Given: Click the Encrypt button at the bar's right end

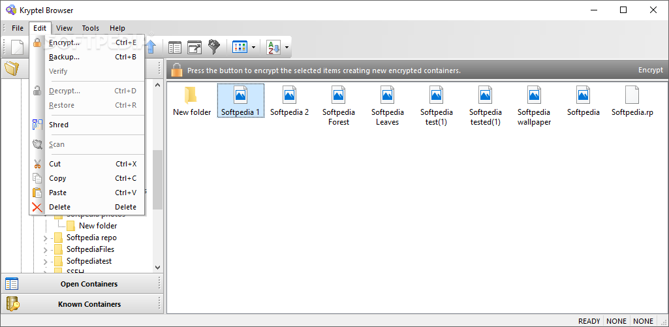Looking at the screenshot, I should pos(651,70).
